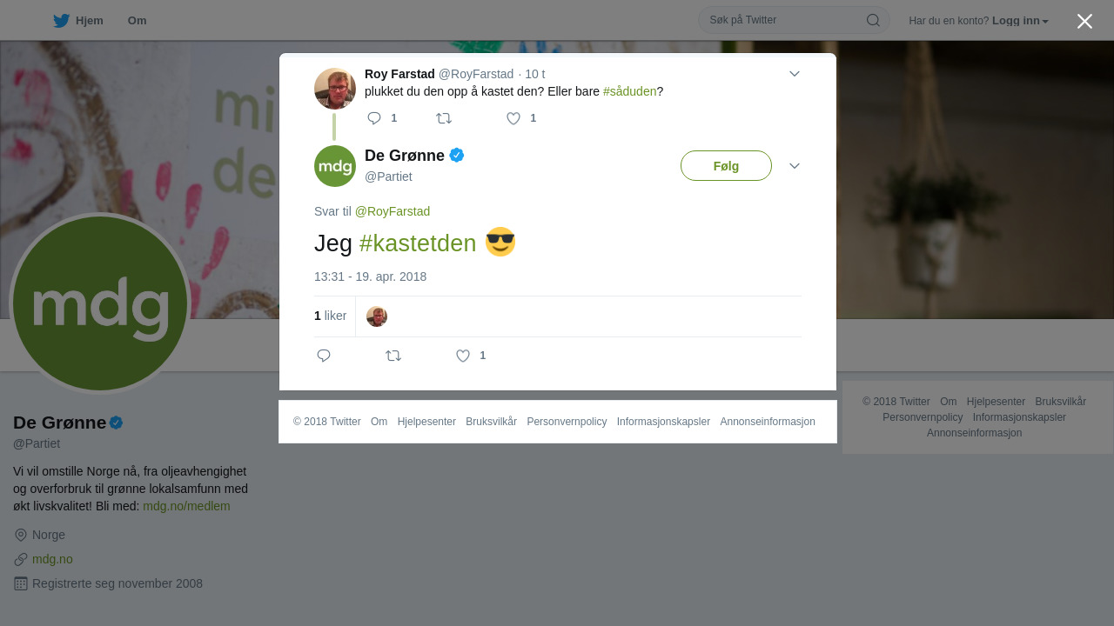The width and height of the screenshot is (1114, 626).
Task: Click the search magnifier icon
Action: pyautogui.click(x=873, y=20)
